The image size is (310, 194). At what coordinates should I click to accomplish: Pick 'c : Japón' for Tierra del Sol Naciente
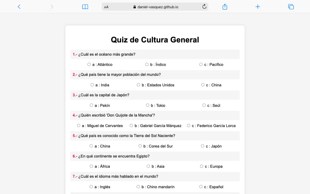(202, 146)
